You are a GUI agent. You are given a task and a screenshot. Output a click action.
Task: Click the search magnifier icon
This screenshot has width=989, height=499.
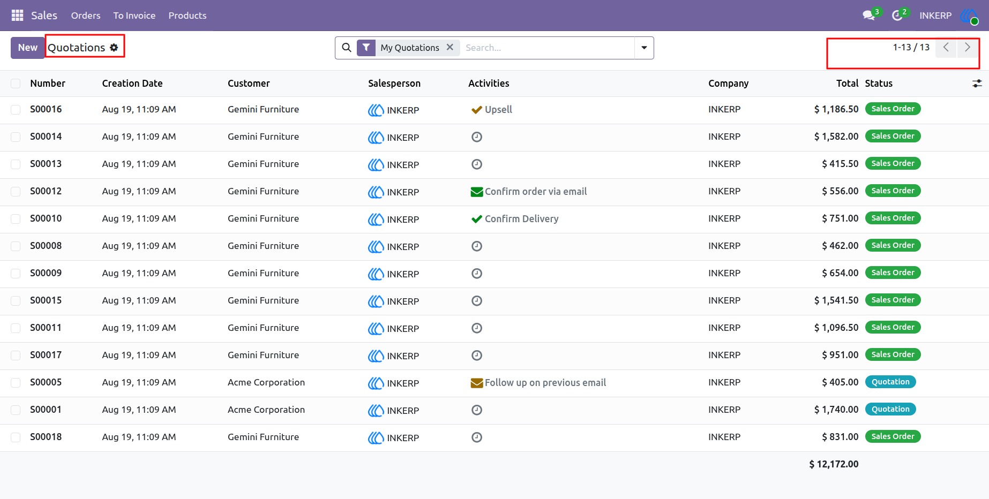pyautogui.click(x=347, y=48)
